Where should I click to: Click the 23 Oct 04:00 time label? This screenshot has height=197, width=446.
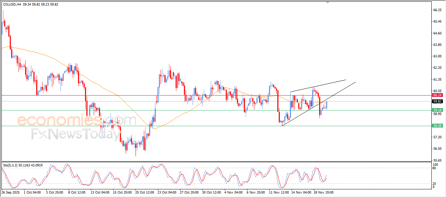[x=167, y=192]
